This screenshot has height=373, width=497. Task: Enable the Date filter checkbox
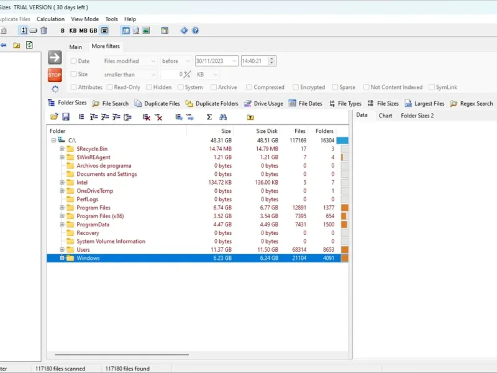tap(74, 61)
